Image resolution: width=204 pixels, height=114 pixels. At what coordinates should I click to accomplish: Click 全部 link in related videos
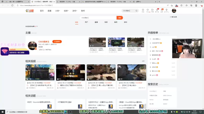(x=143, y=61)
